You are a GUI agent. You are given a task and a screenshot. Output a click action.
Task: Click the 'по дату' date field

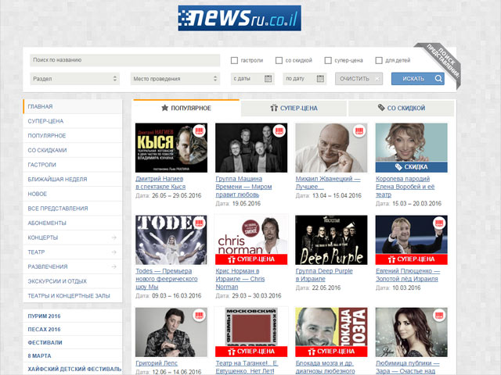[305, 79]
